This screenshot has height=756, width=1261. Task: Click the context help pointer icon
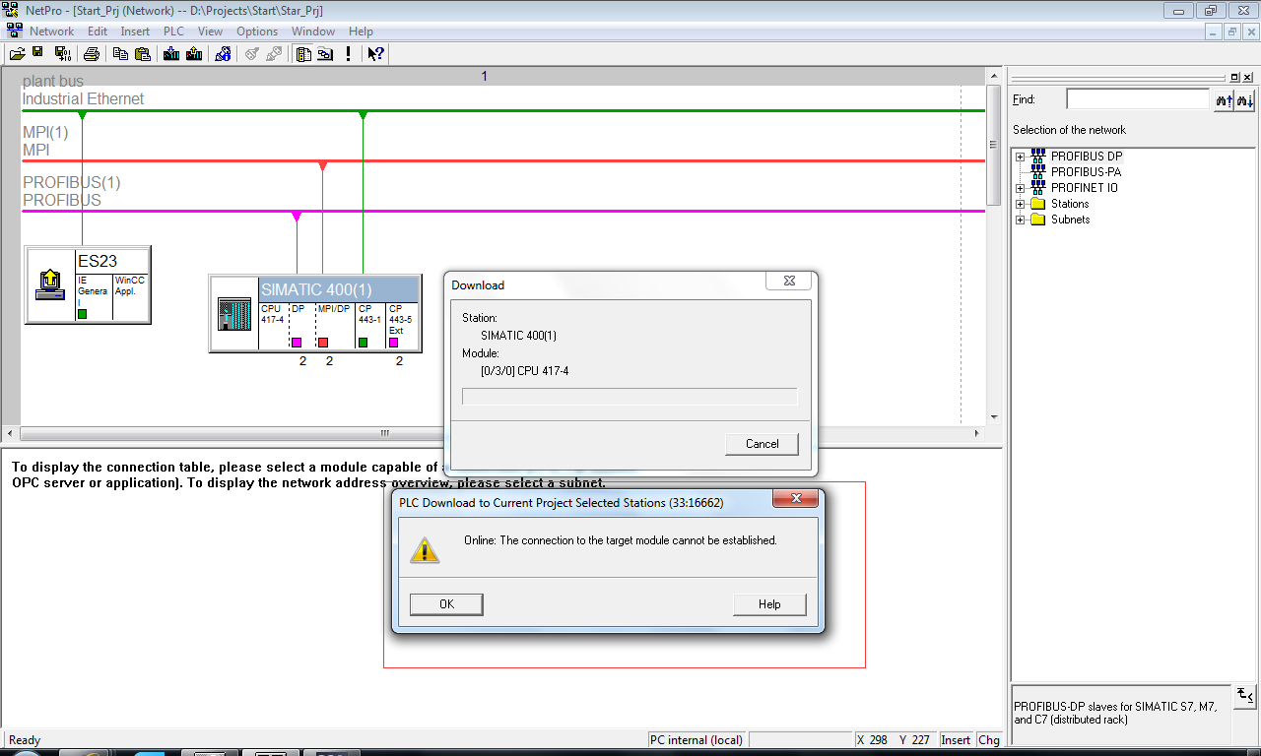click(x=375, y=53)
